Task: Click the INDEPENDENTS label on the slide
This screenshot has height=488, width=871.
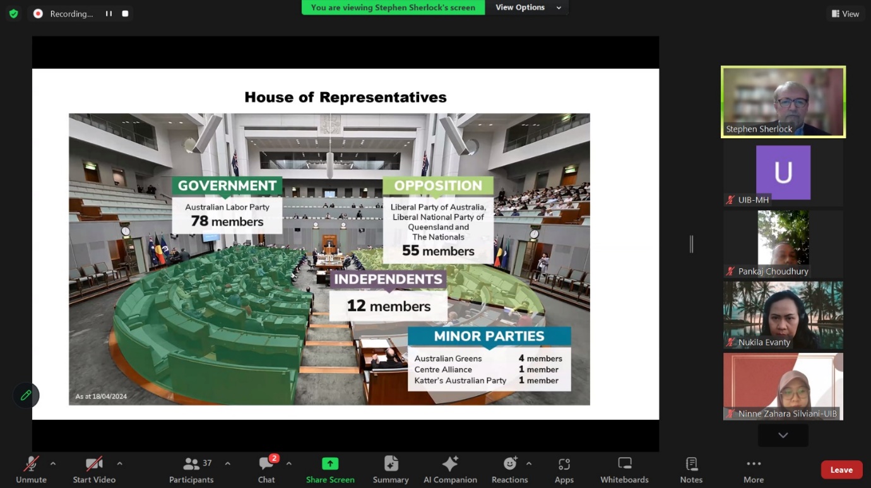Action: click(388, 280)
